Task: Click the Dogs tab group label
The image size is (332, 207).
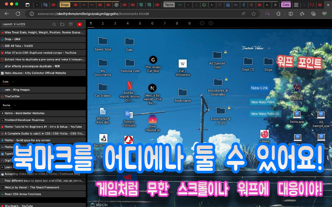Action: [x=65, y=5]
